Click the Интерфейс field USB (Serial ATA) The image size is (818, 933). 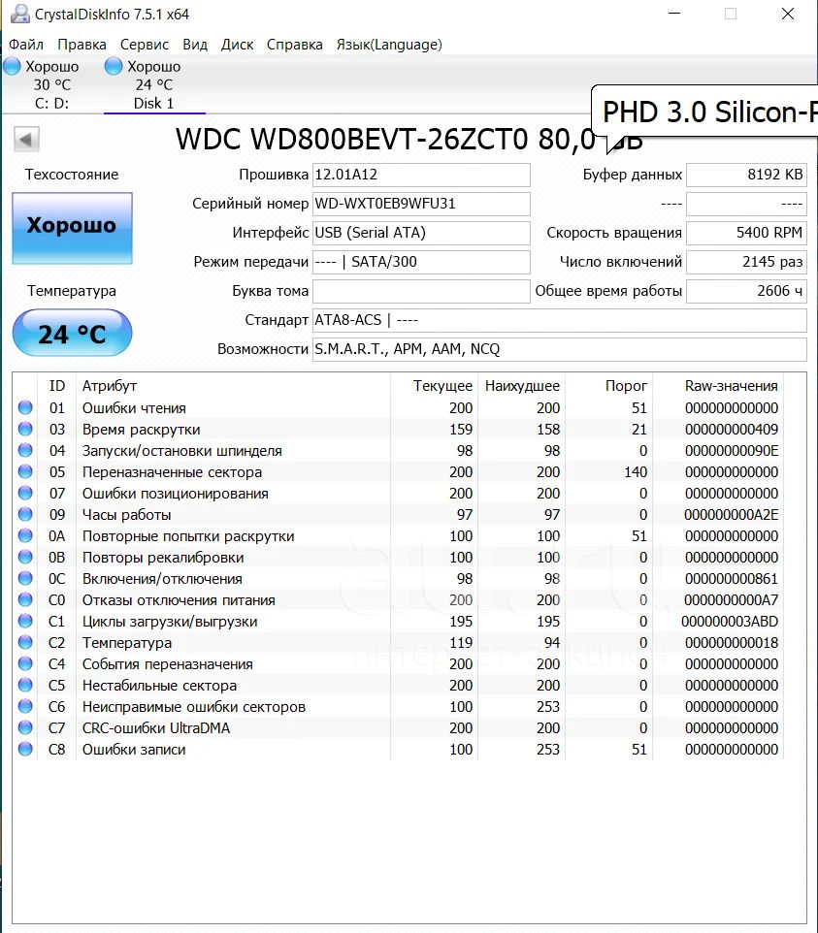point(421,233)
